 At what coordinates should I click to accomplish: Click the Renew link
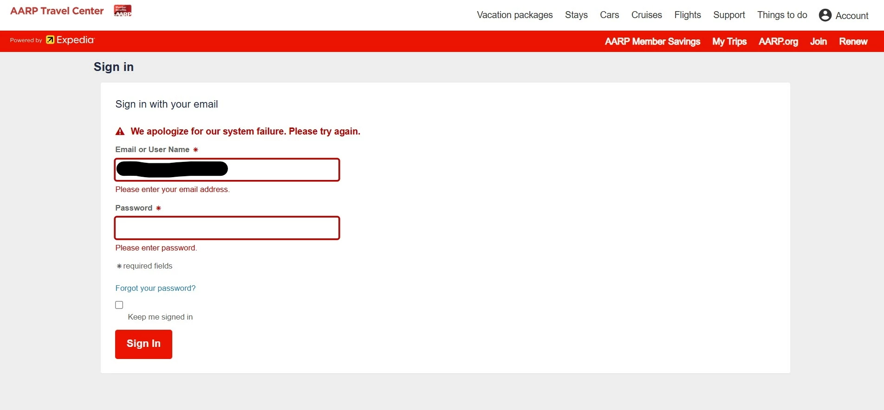853,41
